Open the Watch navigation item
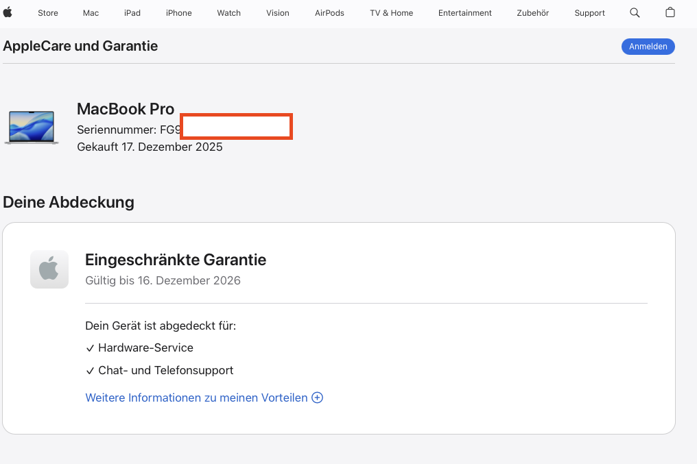 [x=229, y=13]
